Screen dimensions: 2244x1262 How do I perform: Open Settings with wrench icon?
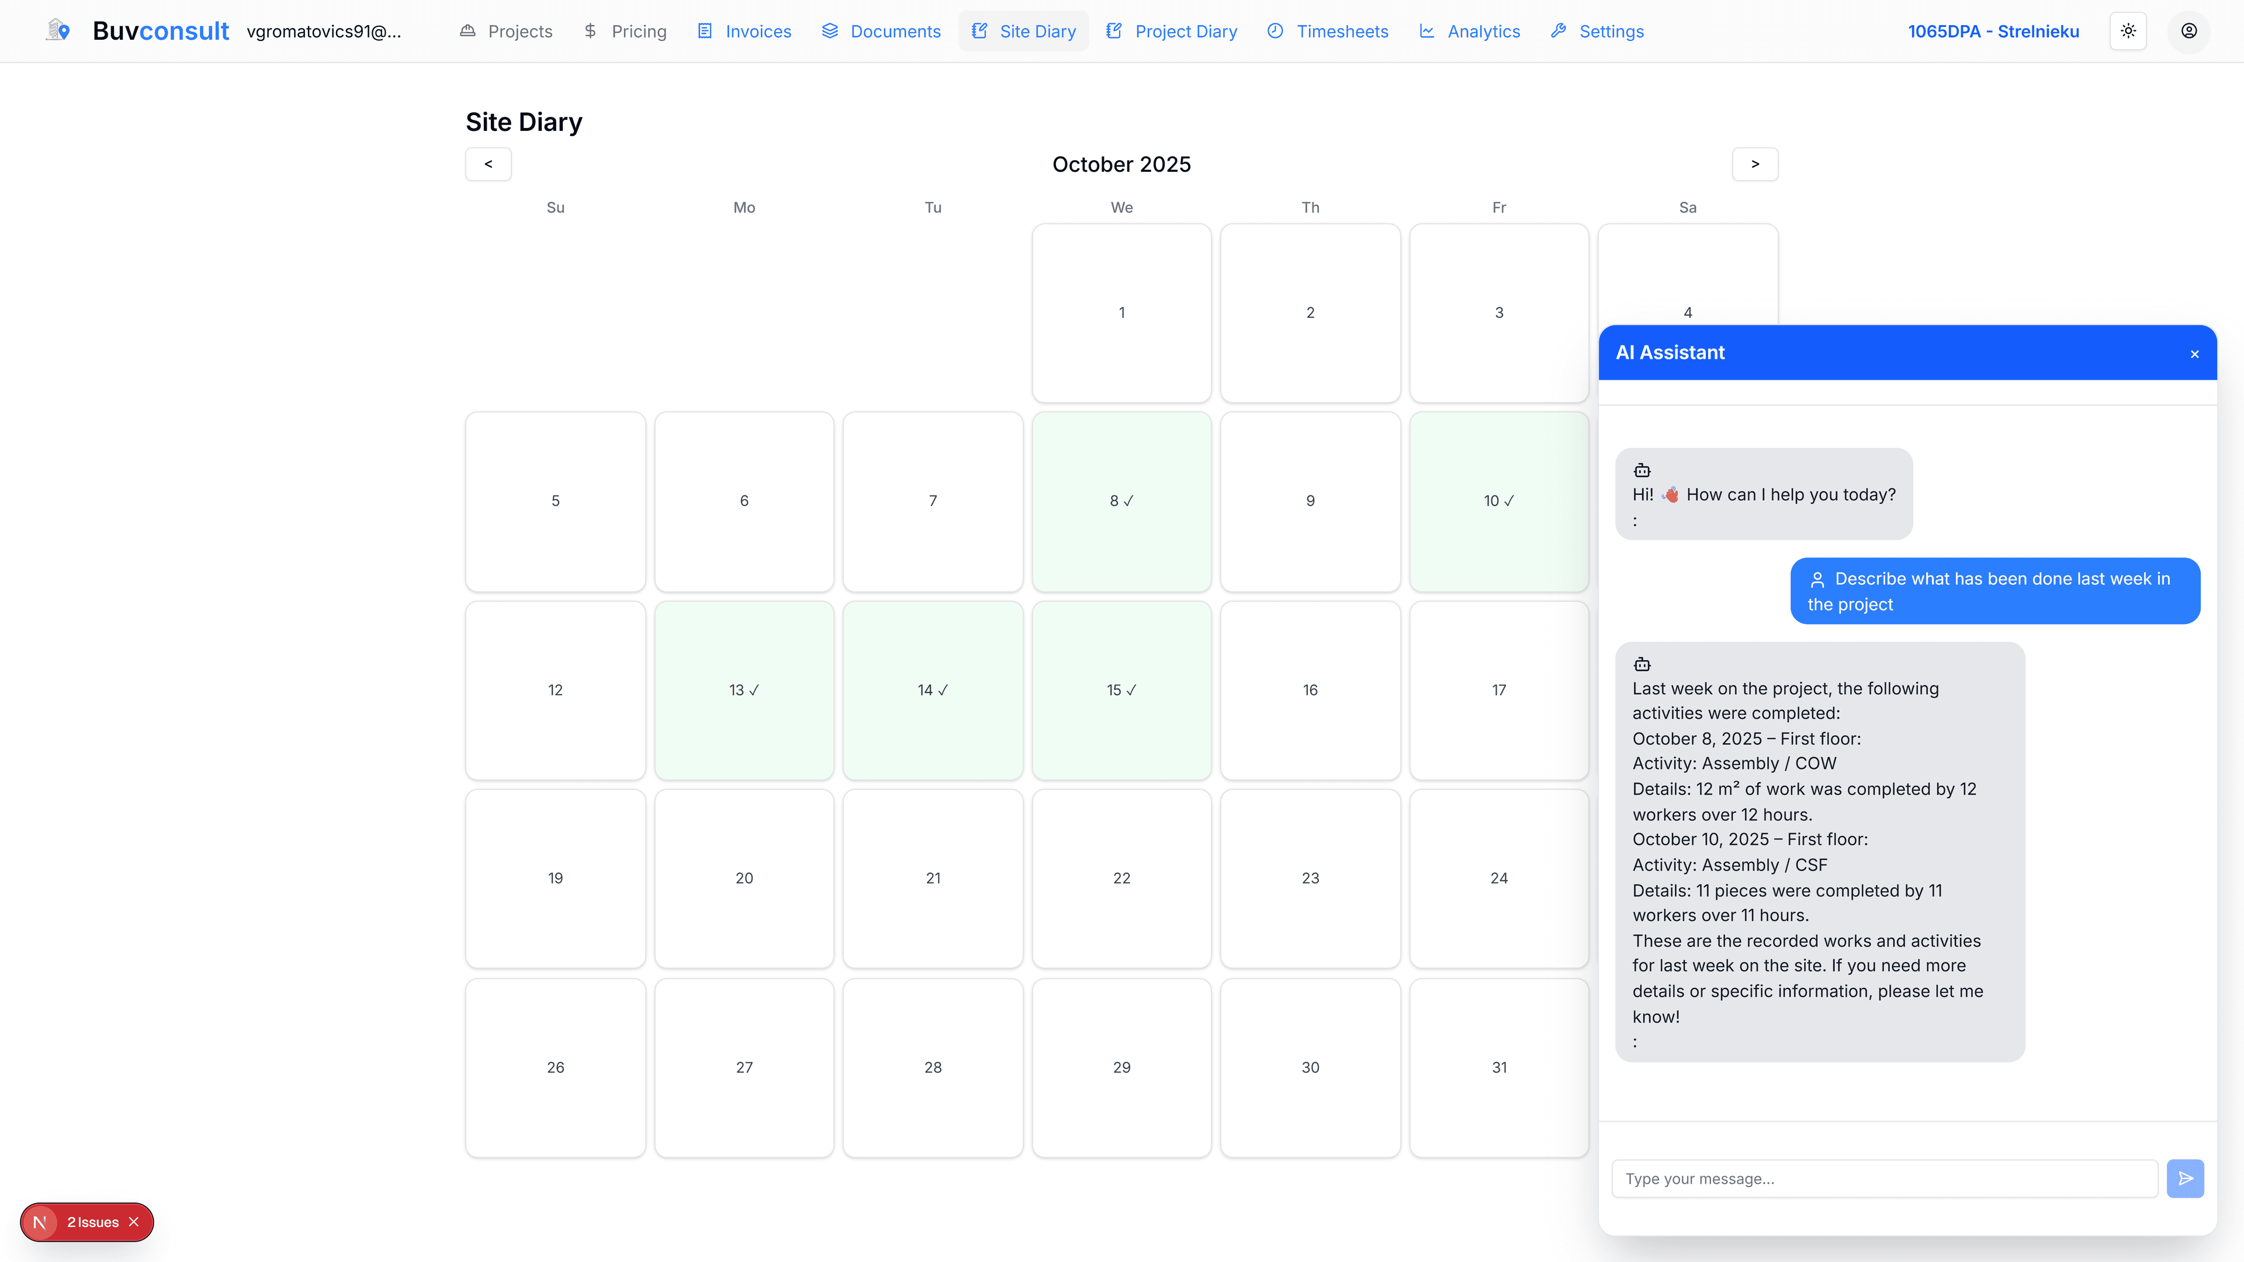tap(1598, 32)
